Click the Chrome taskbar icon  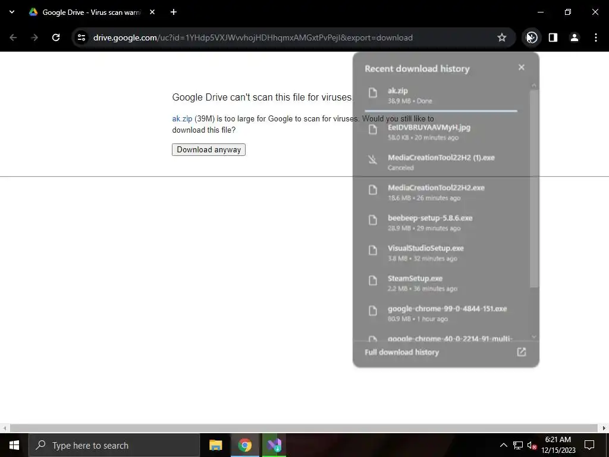[244, 445]
